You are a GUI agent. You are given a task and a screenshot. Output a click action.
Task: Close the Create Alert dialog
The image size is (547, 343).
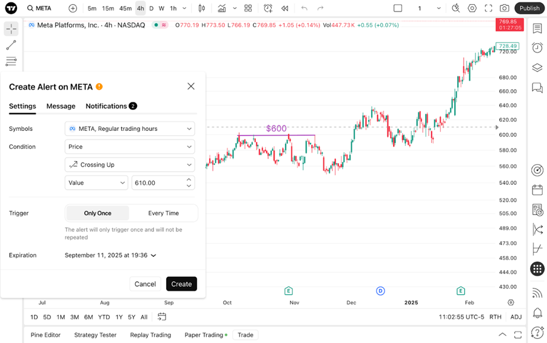coord(191,86)
